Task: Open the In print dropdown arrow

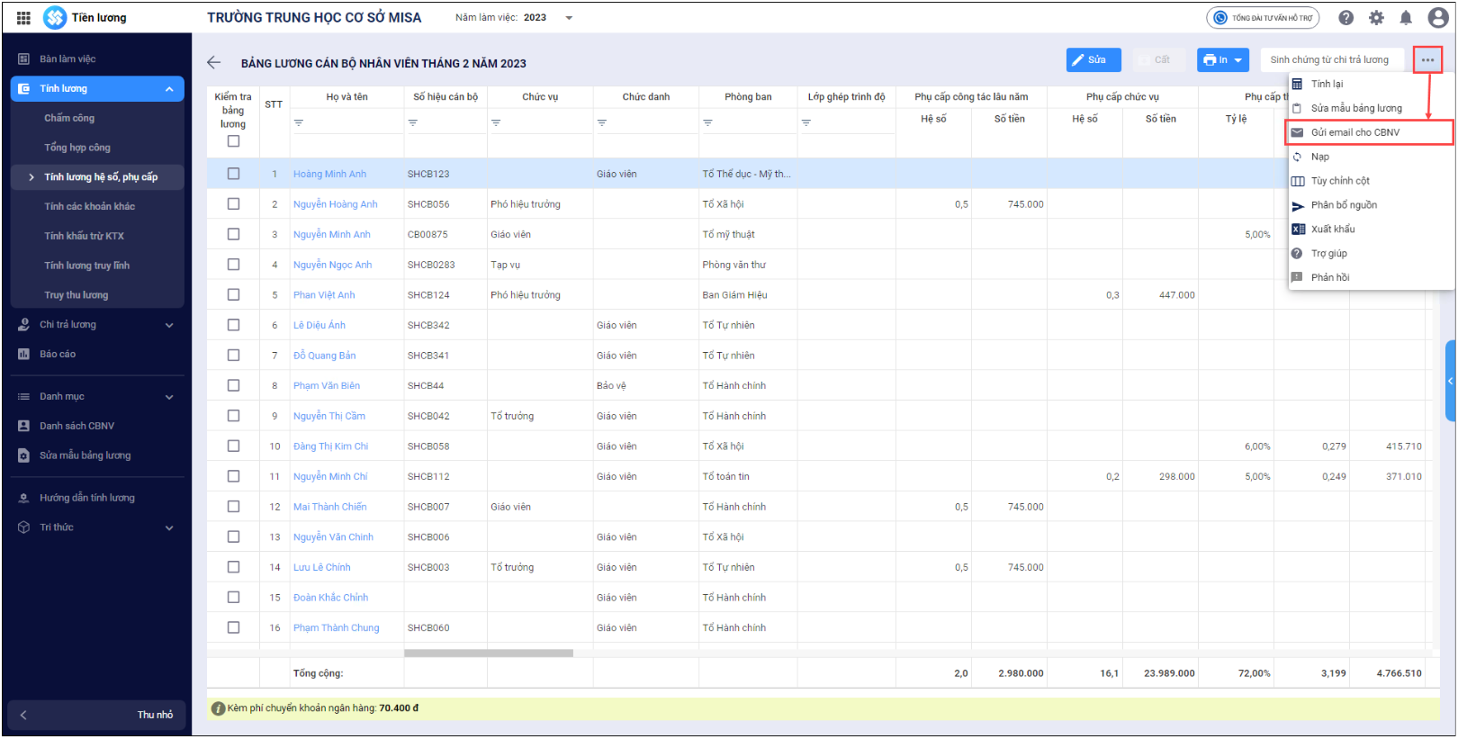Action: click(x=1238, y=60)
